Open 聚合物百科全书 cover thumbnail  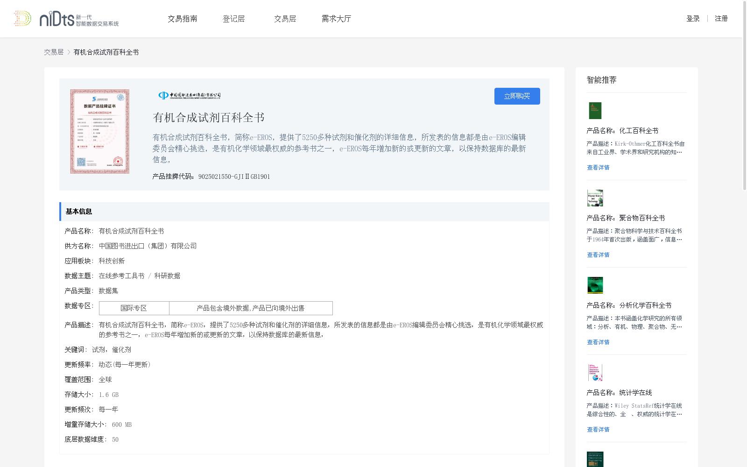[595, 198]
